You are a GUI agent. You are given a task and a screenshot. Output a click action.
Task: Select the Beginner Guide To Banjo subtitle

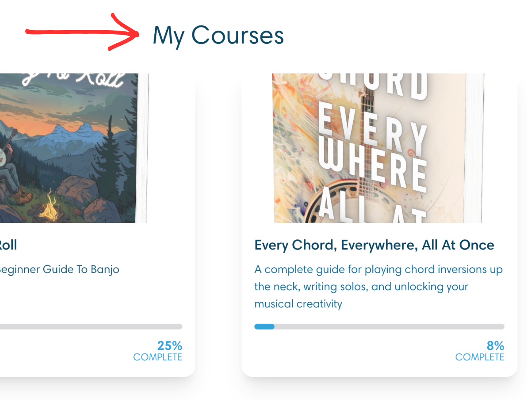click(x=60, y=269)
